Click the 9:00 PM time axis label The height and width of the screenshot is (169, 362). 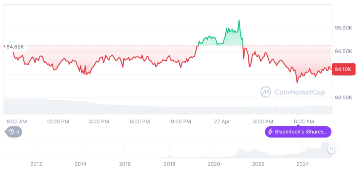point(181,121)
